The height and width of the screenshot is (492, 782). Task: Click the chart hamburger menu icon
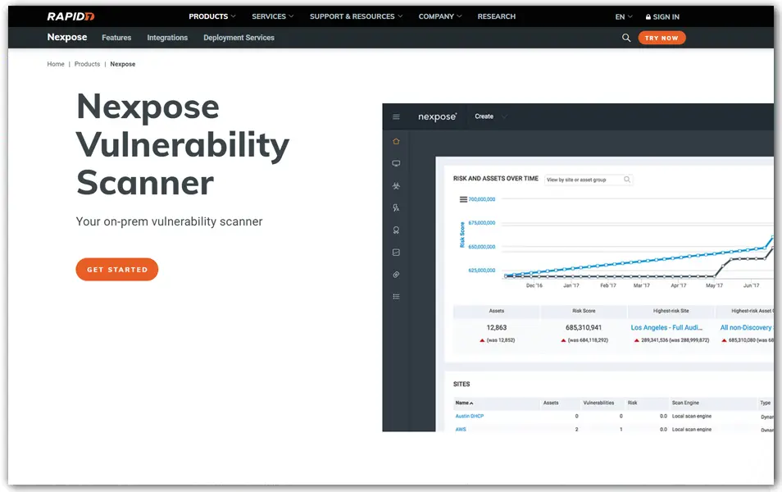[463, 199]
